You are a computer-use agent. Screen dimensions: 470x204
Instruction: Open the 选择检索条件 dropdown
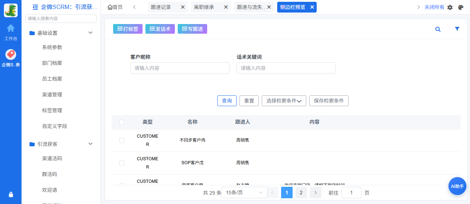(x=284, y=101)
